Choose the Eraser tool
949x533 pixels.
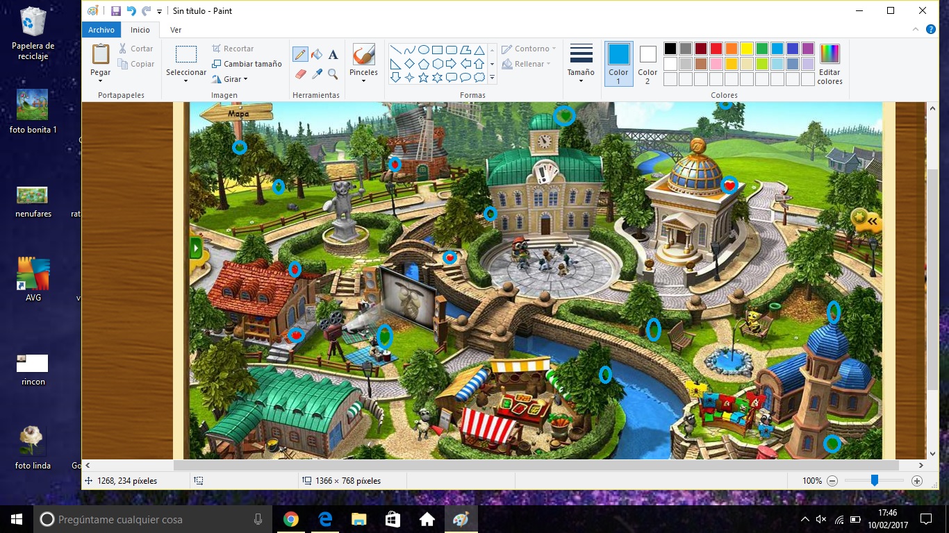[300, 73]
